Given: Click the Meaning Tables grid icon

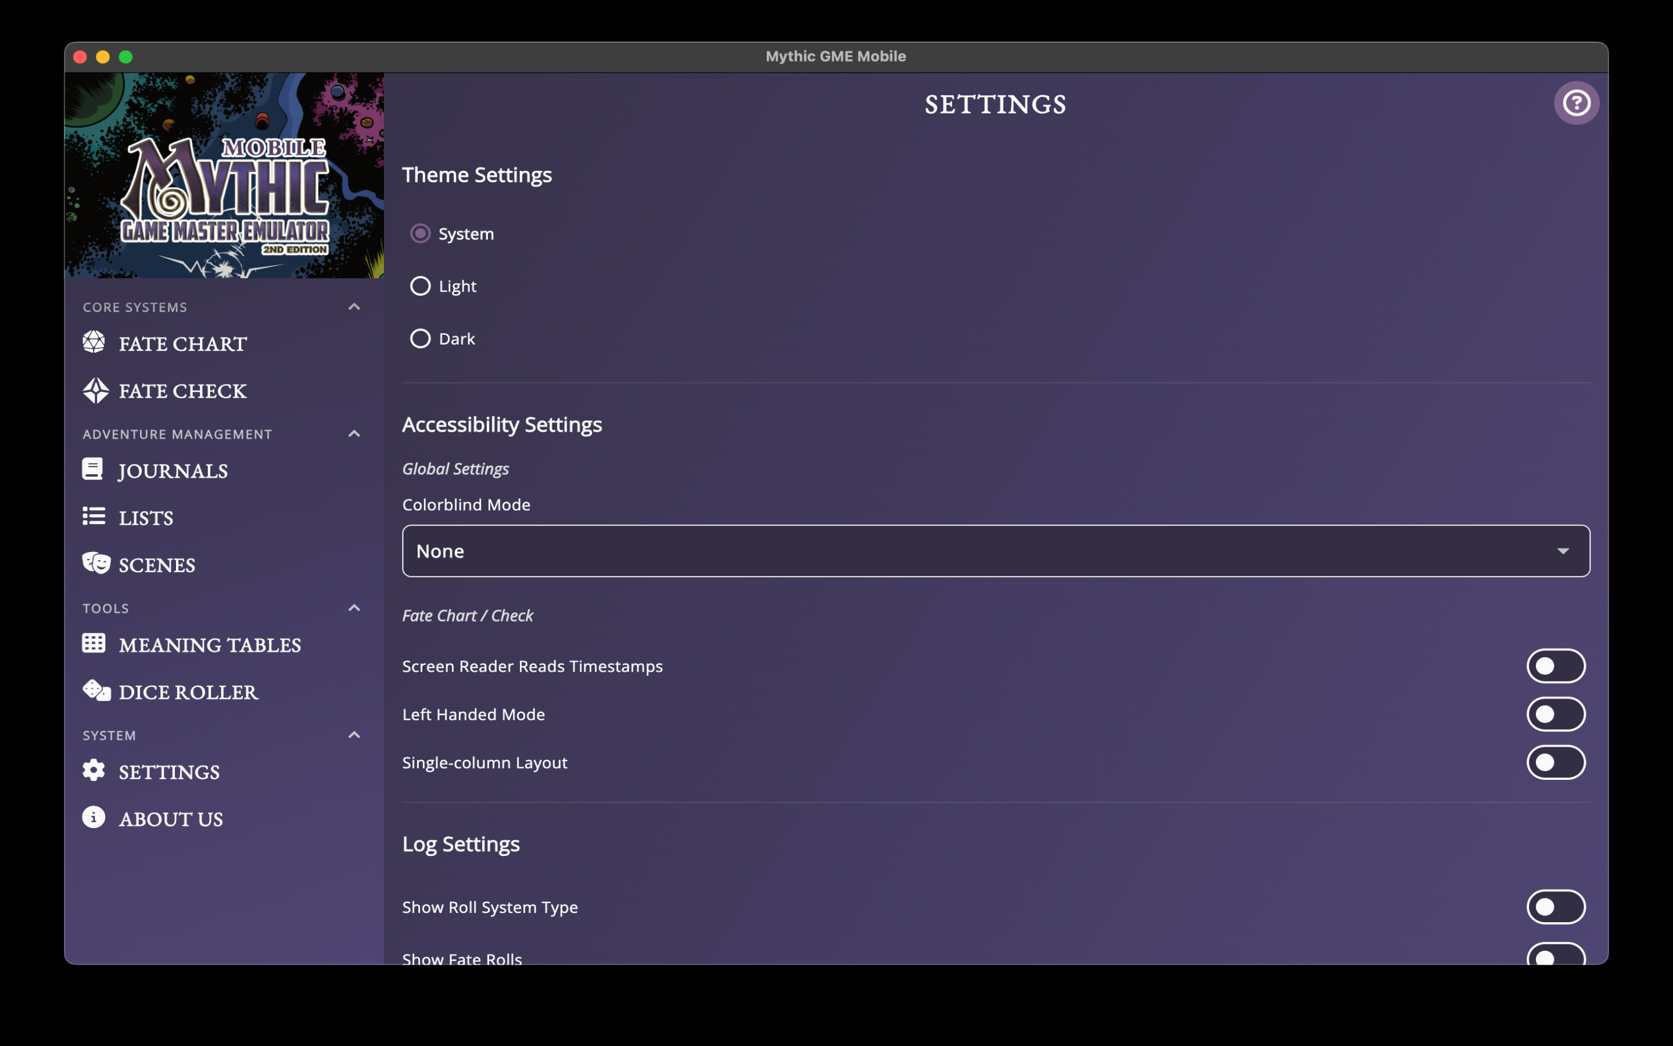Looking at the screenshot, I should tap(94, 643).
